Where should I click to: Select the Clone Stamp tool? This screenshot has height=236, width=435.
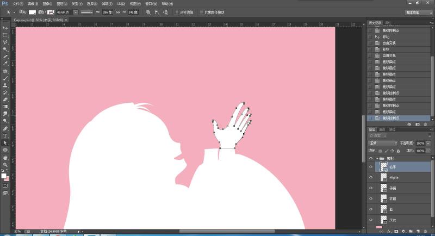[x=5, y=85]
